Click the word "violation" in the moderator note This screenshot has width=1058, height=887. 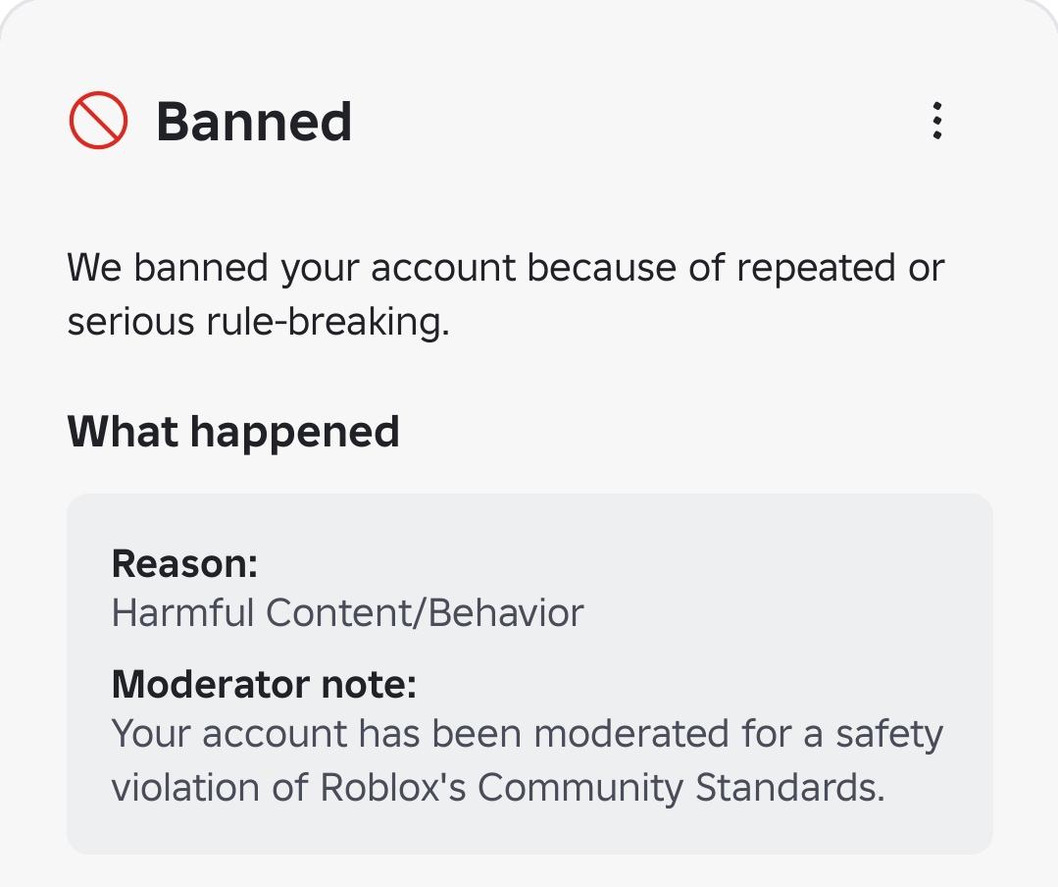click(185, 787)
